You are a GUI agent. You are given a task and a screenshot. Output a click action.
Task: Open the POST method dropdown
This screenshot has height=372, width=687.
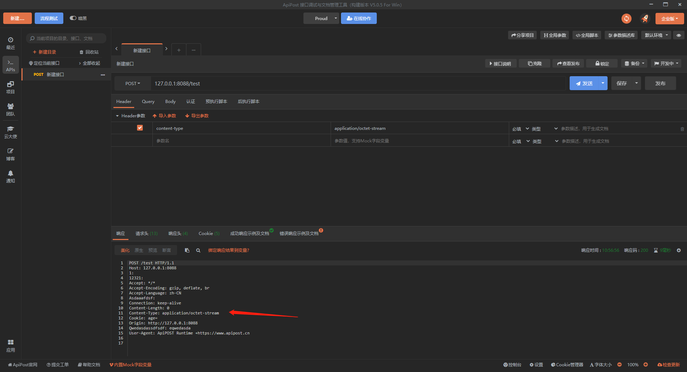coord(132,83)
